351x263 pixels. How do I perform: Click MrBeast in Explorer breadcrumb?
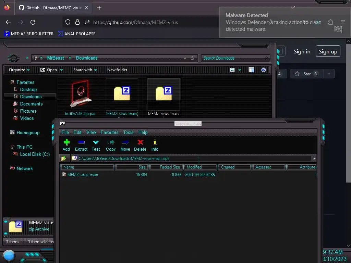[56, 58]
